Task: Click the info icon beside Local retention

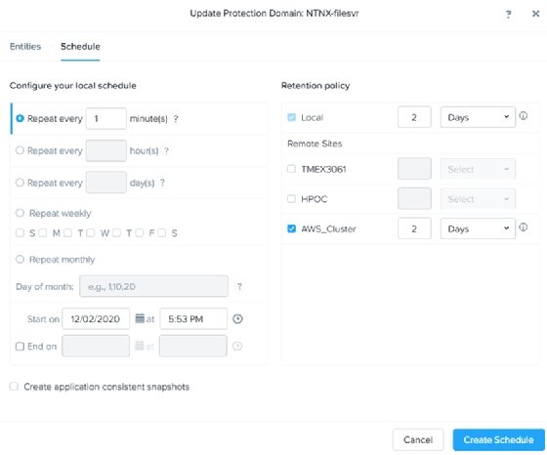Action: tap(524, 116)
